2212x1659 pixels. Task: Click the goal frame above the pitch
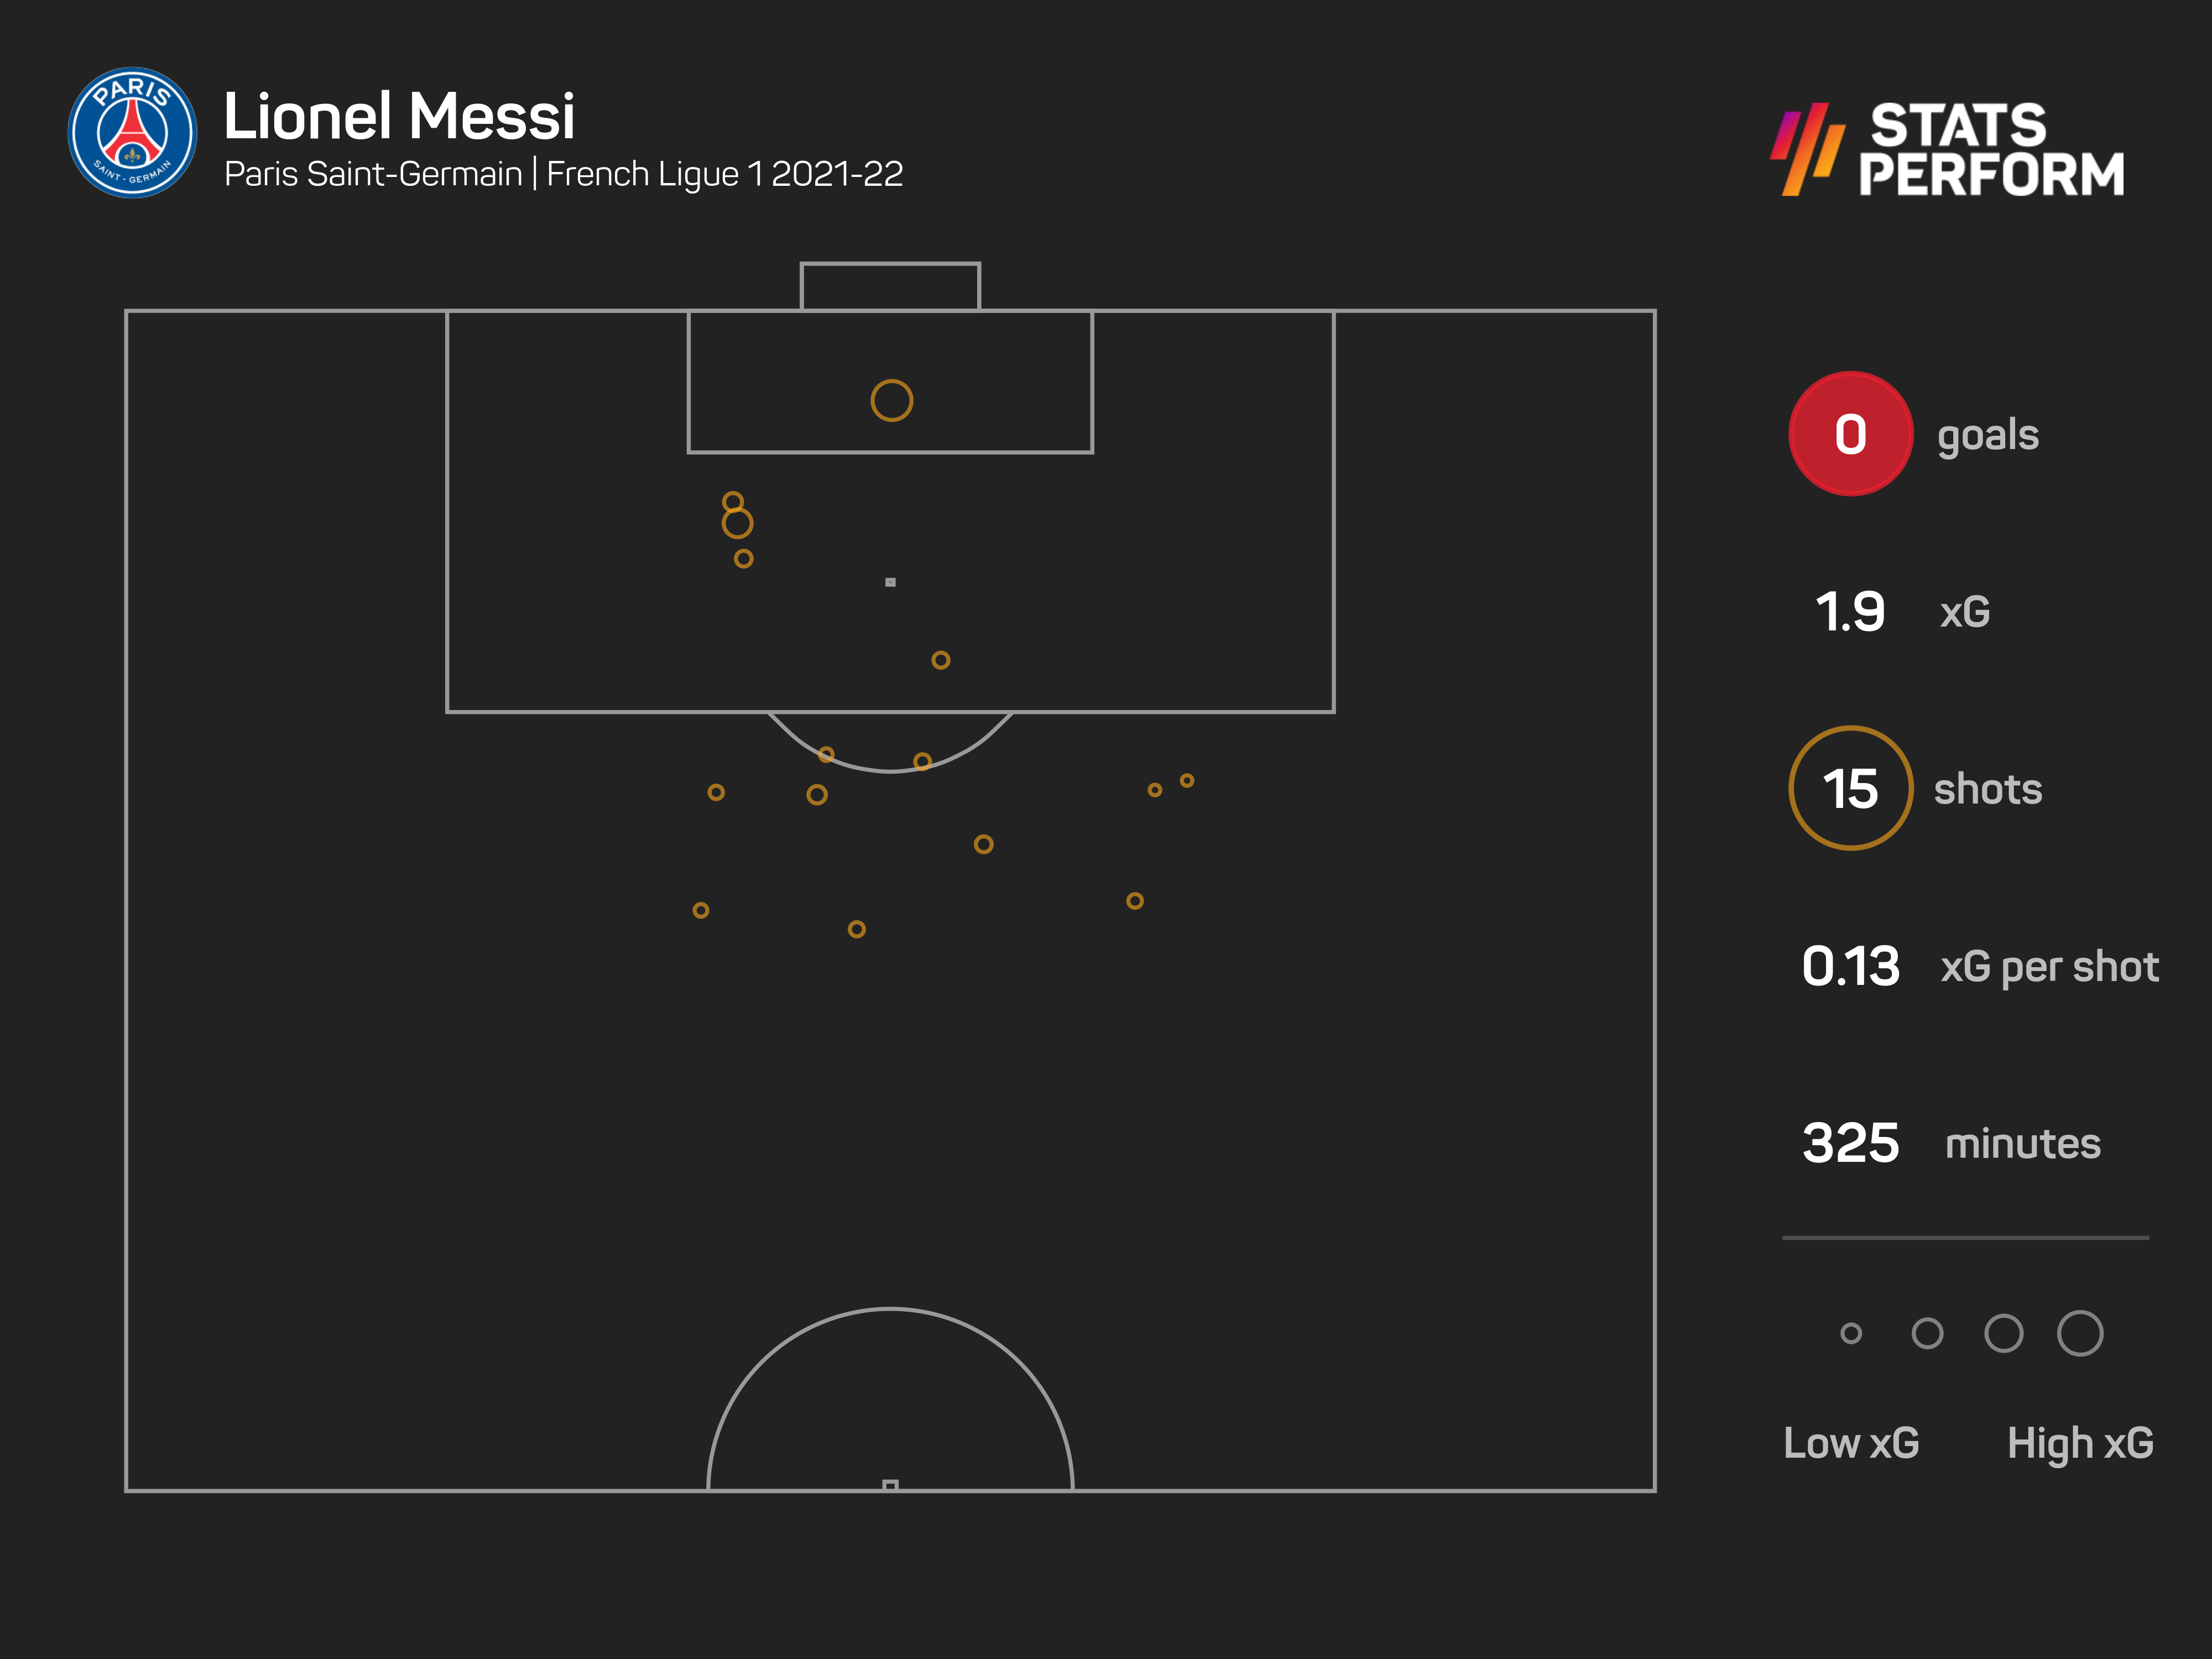pos(890,286)
